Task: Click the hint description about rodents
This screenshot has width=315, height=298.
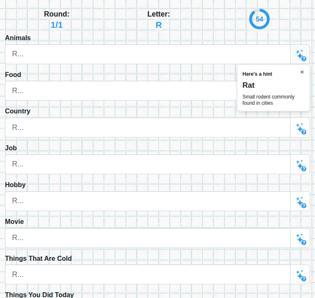Action: point(269,100)
